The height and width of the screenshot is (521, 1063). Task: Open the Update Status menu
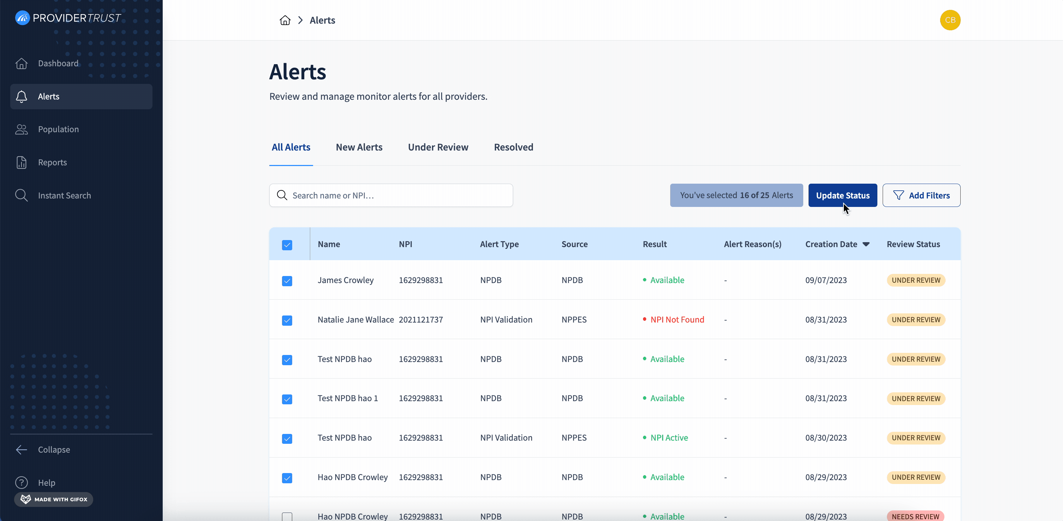coord(842,195)
